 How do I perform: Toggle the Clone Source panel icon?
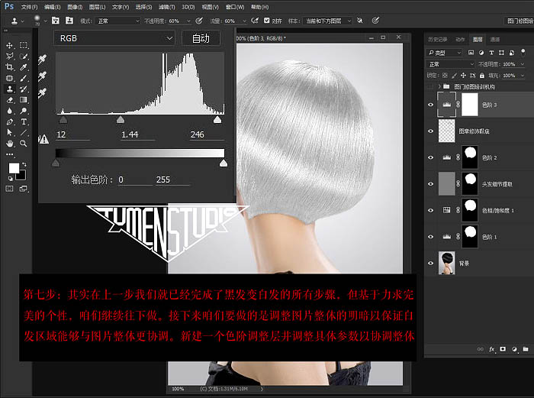click(69, 21)
